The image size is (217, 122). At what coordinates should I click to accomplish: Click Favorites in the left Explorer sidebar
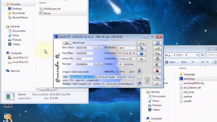click(x=15, y=4)
